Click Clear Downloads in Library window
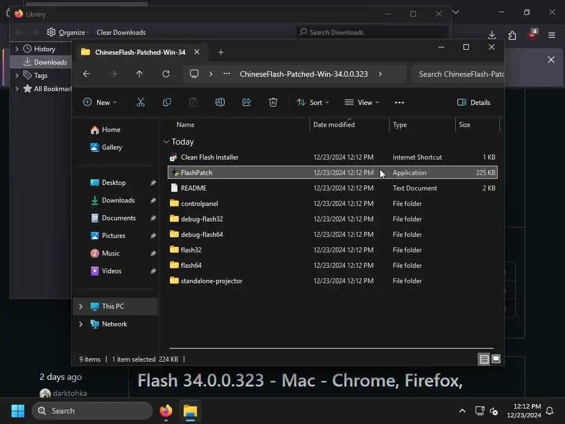The image size is (565, 424). (121, 33)
